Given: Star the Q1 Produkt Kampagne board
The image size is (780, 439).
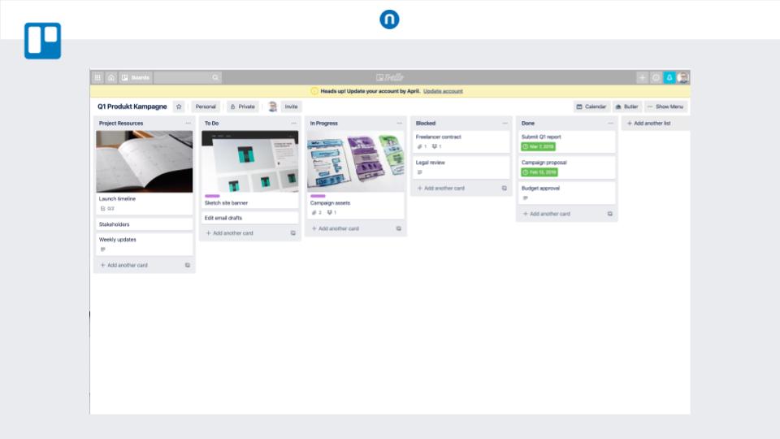Looking at the screenshot, I should click(179, 106).
